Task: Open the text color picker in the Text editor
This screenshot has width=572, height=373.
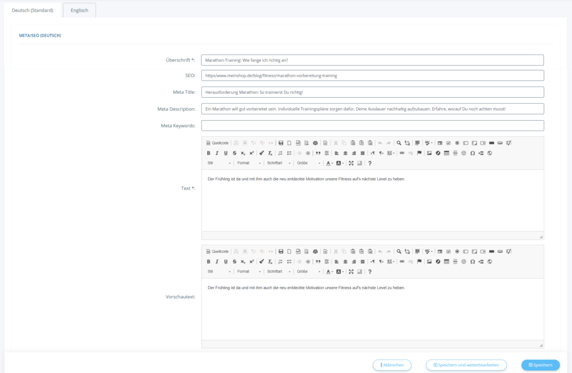Action: pyautogui.click(x=329, y=163)
